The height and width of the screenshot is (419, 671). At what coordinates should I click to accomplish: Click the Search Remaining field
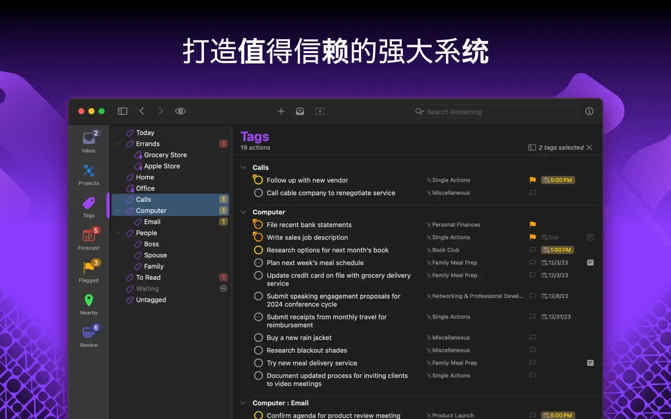click(495, 112)
